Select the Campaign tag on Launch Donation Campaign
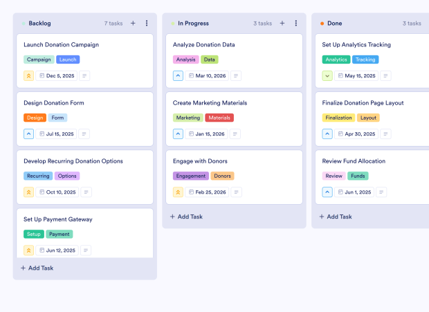Viewport: 429px width, 312px height. pyautogui.click(x=39, y=59)
